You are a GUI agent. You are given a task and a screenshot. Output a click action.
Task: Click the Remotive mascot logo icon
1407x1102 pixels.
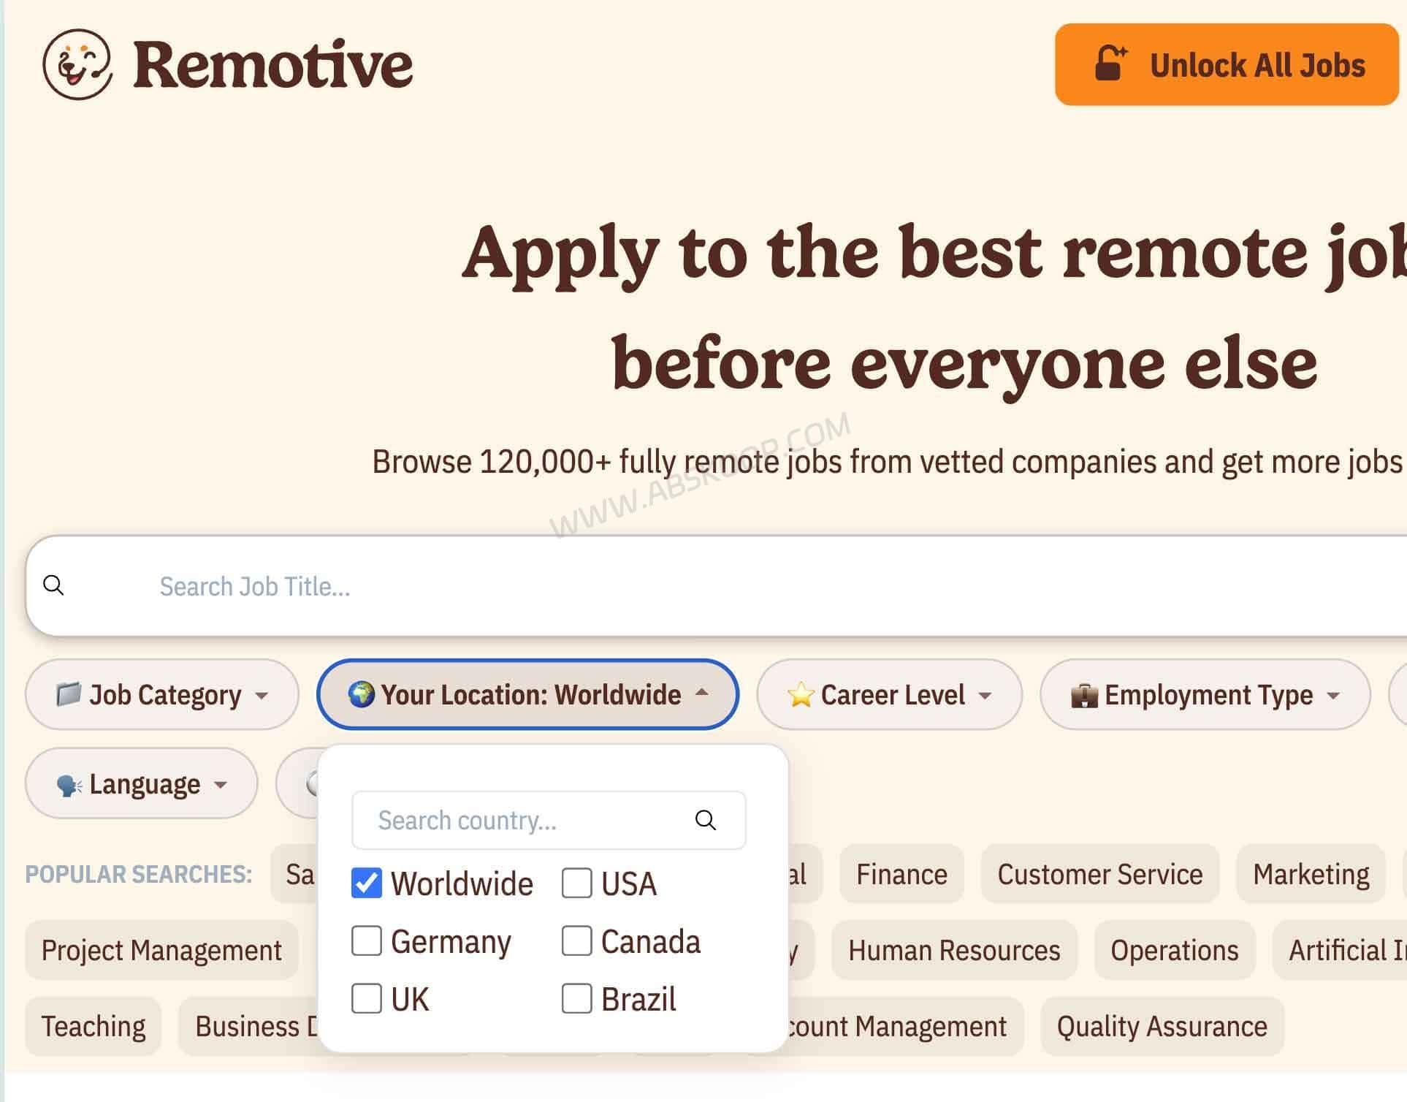(x=77, y=64)
